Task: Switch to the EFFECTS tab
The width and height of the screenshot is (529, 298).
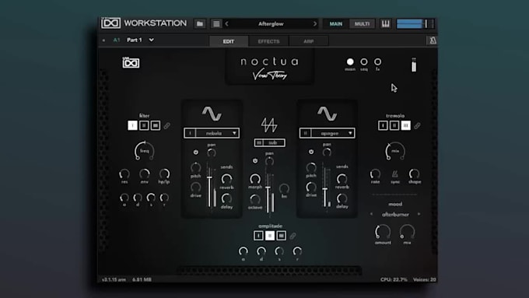Action: click(x=268, y=41)
